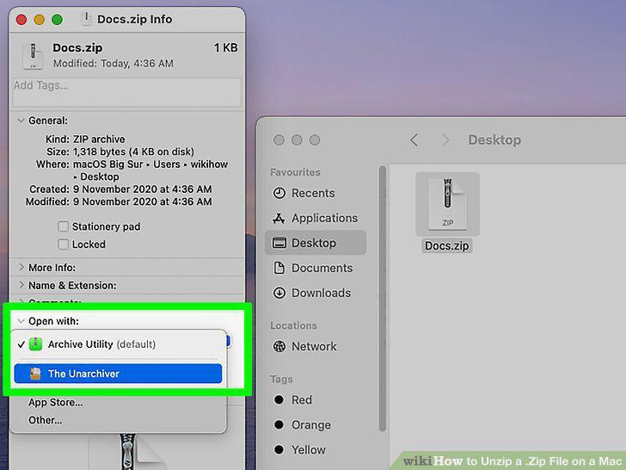Expand the More Info section
This screenshot has width=626, height=470.
[x=21, y=267]
